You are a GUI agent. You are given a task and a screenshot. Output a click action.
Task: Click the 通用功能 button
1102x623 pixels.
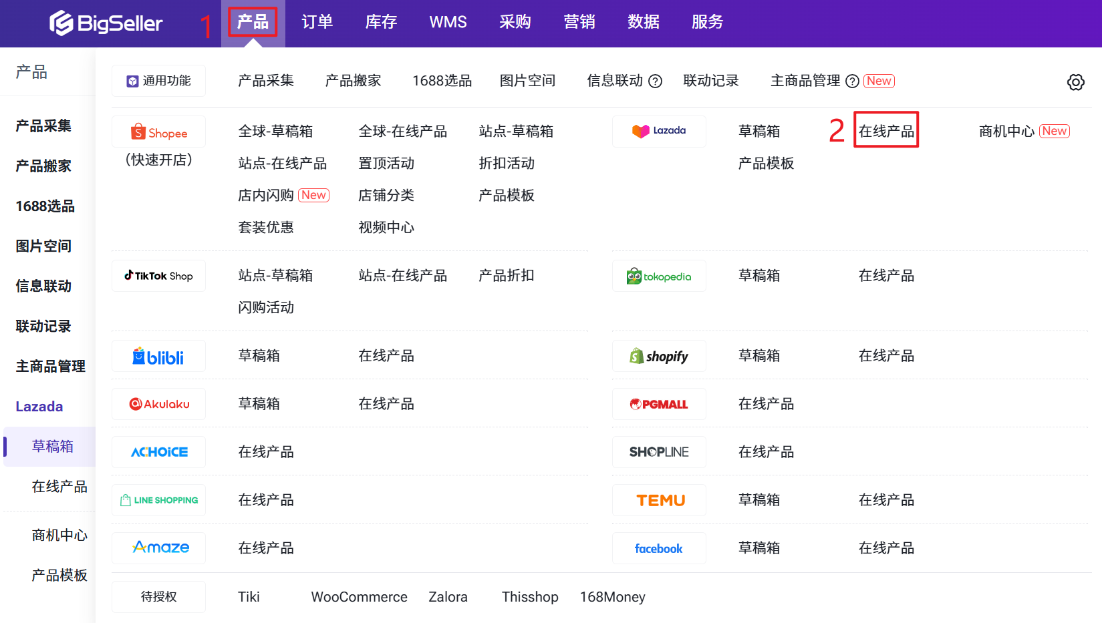click(158, 81)
